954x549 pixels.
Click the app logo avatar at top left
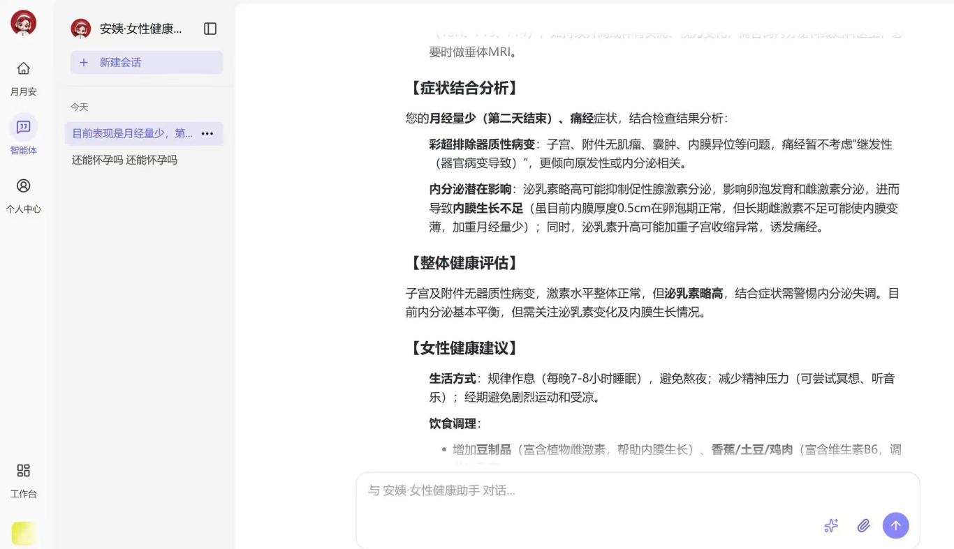click(23, 23)
